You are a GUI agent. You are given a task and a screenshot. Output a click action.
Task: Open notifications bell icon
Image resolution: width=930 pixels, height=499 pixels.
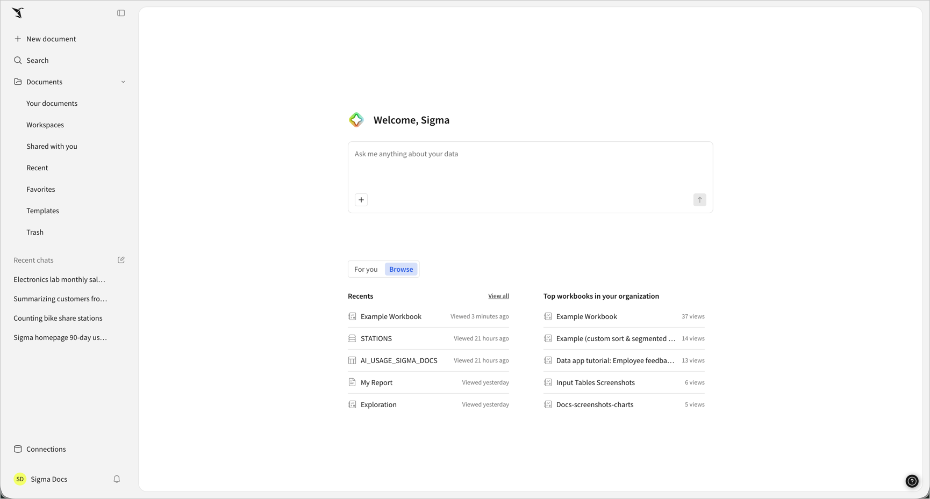[117, 479]
